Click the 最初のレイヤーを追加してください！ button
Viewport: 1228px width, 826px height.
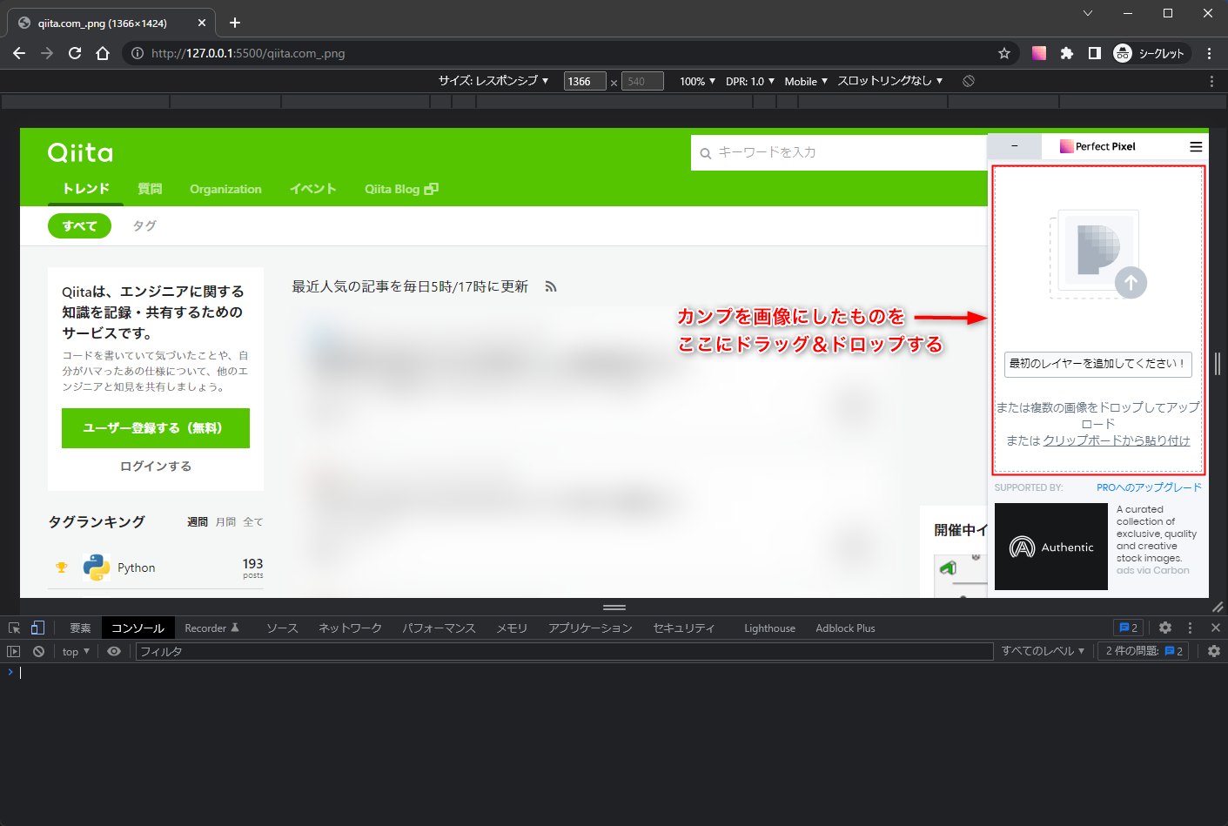1098,364
